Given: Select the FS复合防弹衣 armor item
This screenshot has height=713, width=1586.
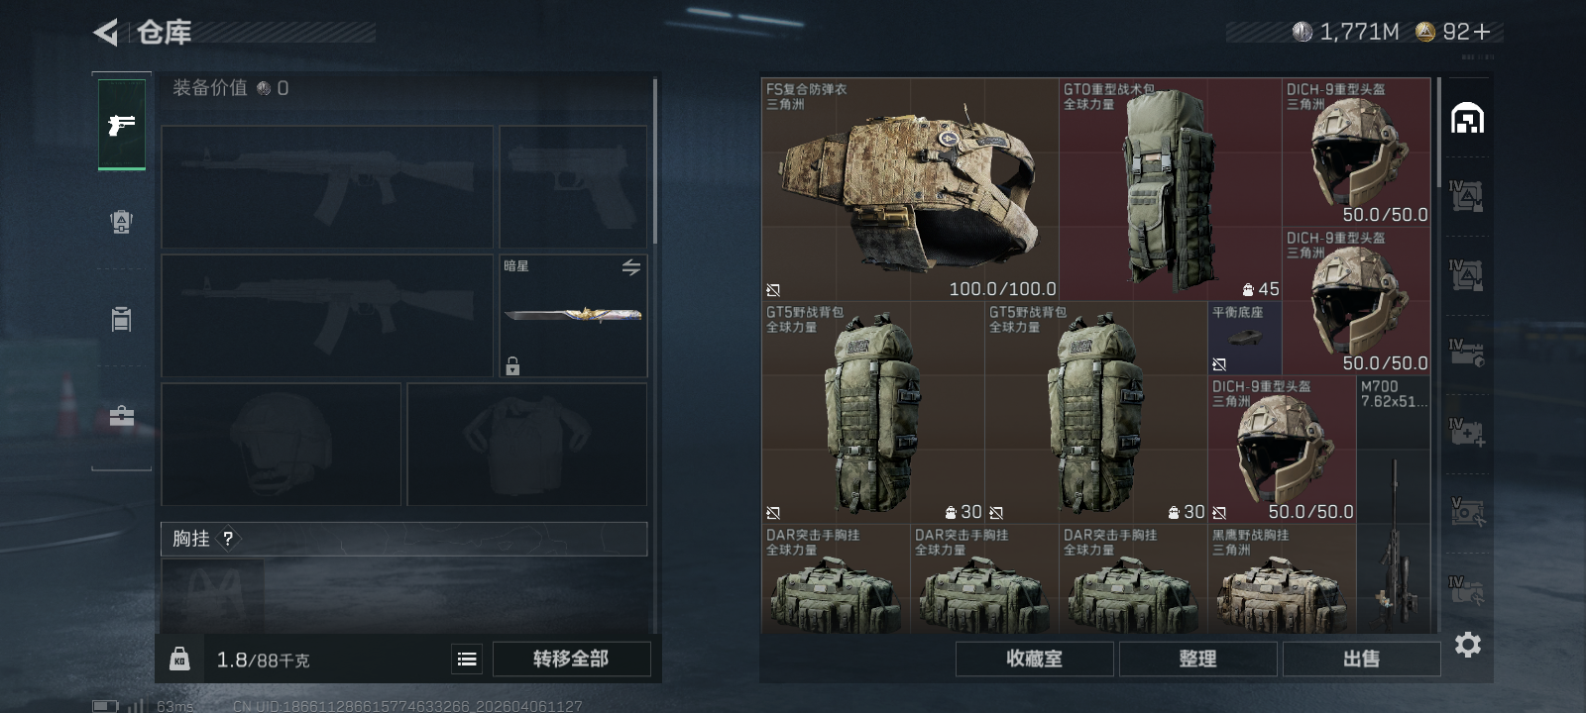Looking at the screenshot, I should click(x=910, y=190).
